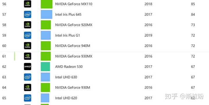This screenshot has height=105, width=209.
Task: Open the NVIDIA GeForce 940M entry
Action: pyautogui.click(x=73, y=46)
